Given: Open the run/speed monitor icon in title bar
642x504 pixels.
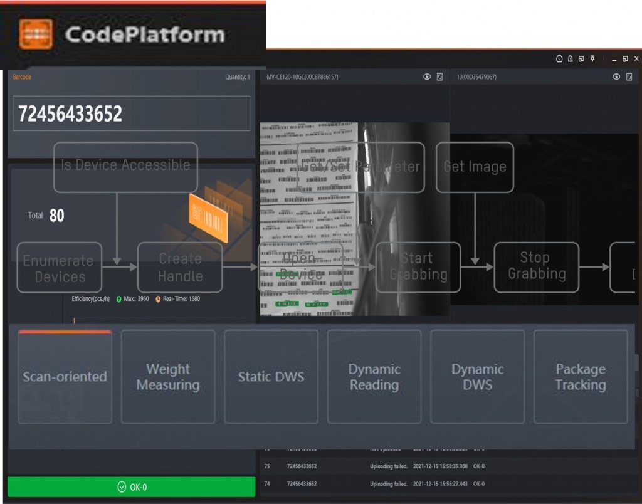Looking at the screenshot, I should point(559,58).
